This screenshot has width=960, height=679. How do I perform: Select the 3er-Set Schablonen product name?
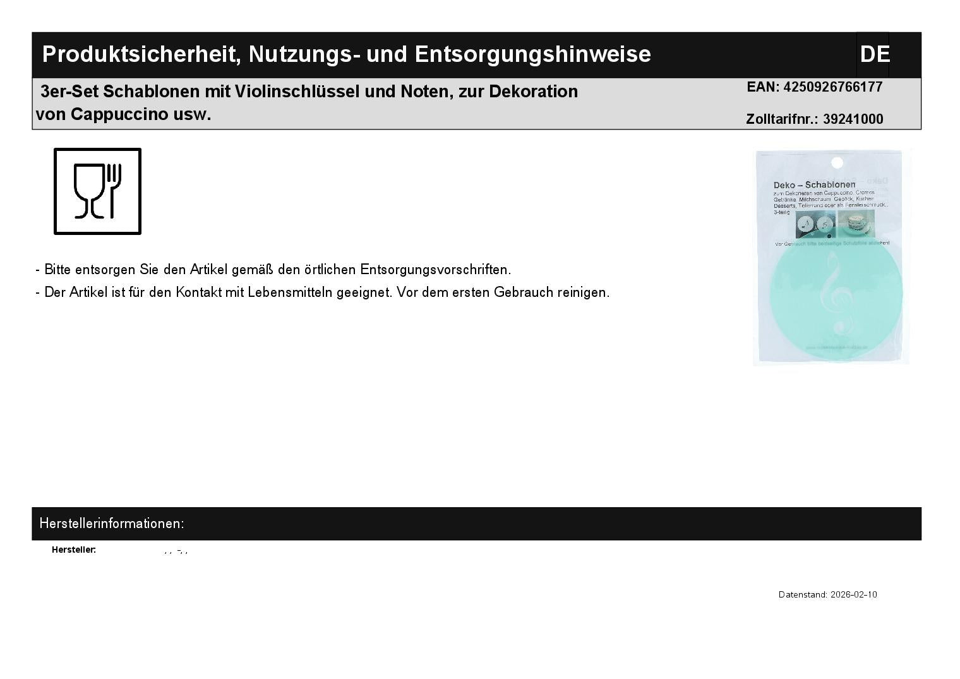(306, 102)
